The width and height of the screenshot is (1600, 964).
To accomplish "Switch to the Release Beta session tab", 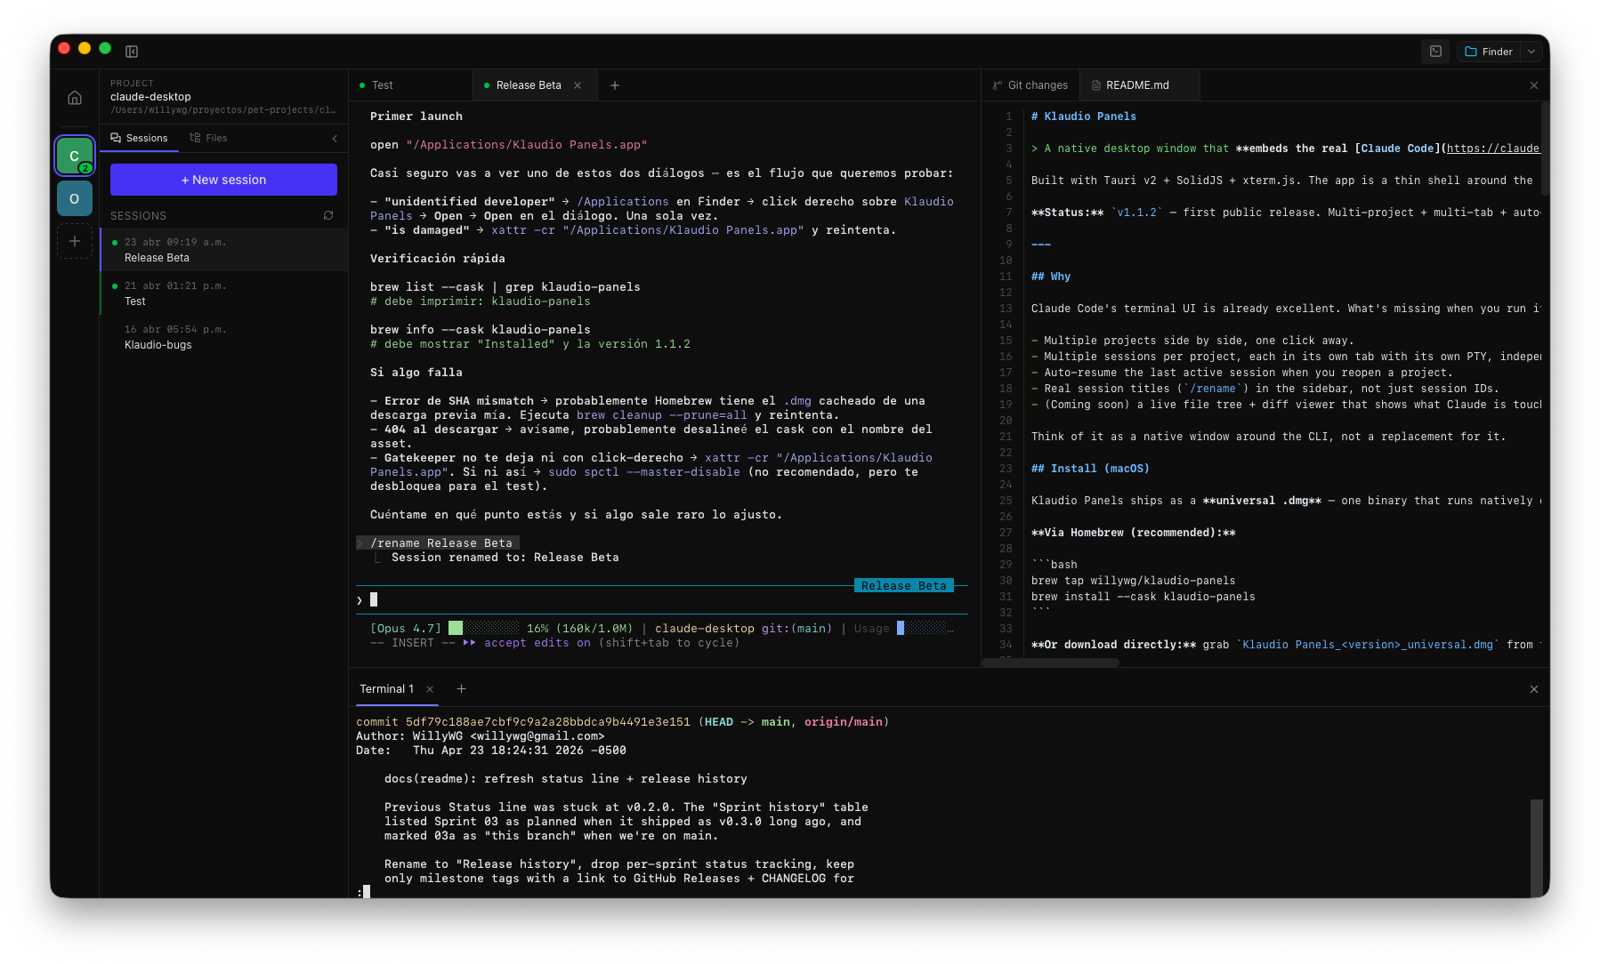I will pyautogui.click(x=529, y=85).
